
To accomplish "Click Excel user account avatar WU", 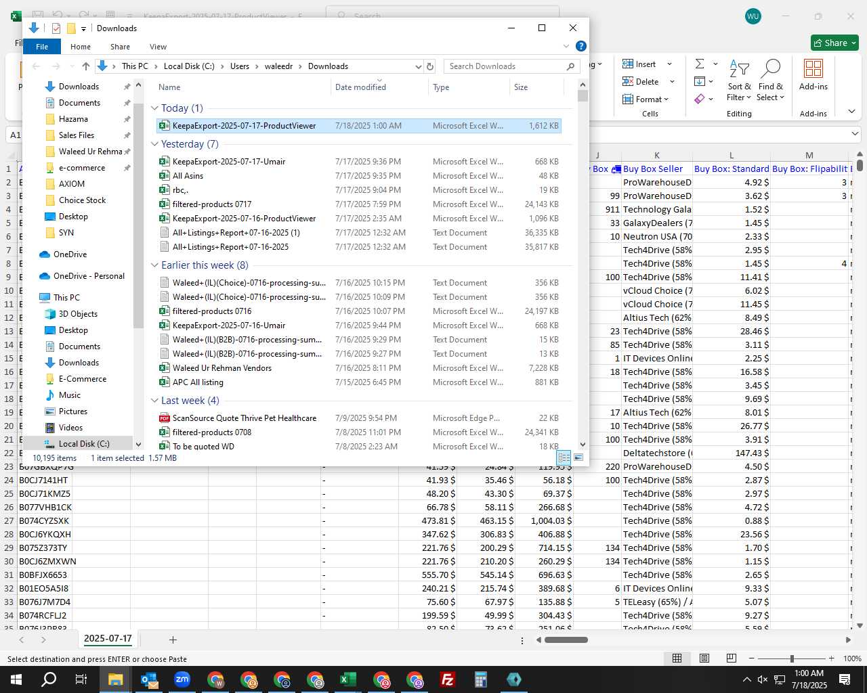I will tap(753, 16).
